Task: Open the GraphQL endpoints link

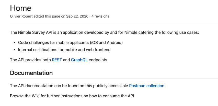Action: (x=79, y=60)
